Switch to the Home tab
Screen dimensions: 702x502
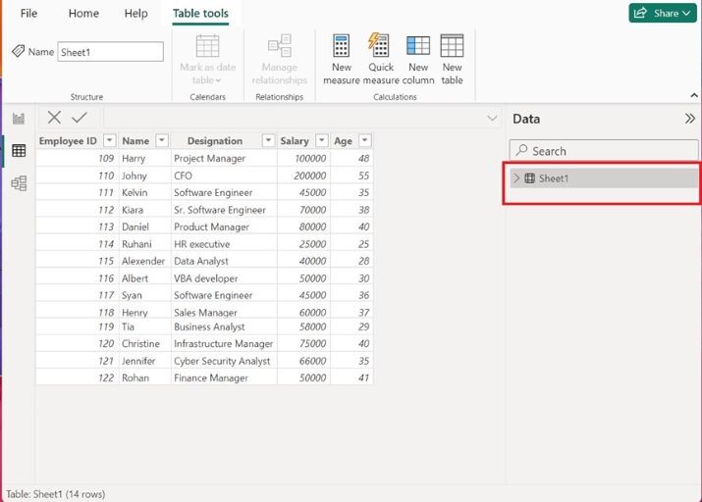pyautogui.click(x=83, y=14)
